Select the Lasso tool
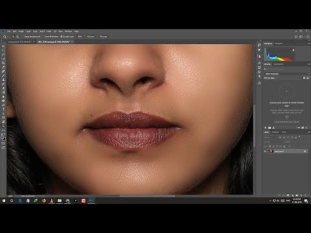The image size is (311, 233). tap(3, 55)
